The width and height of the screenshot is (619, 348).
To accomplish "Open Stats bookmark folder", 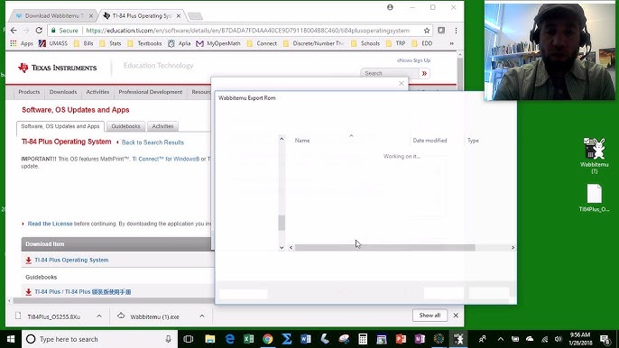I will [110, 43].
